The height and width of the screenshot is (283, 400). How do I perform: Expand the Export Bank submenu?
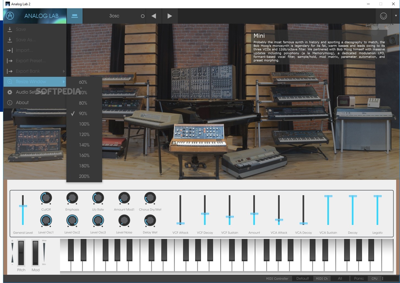pos(35,71)
